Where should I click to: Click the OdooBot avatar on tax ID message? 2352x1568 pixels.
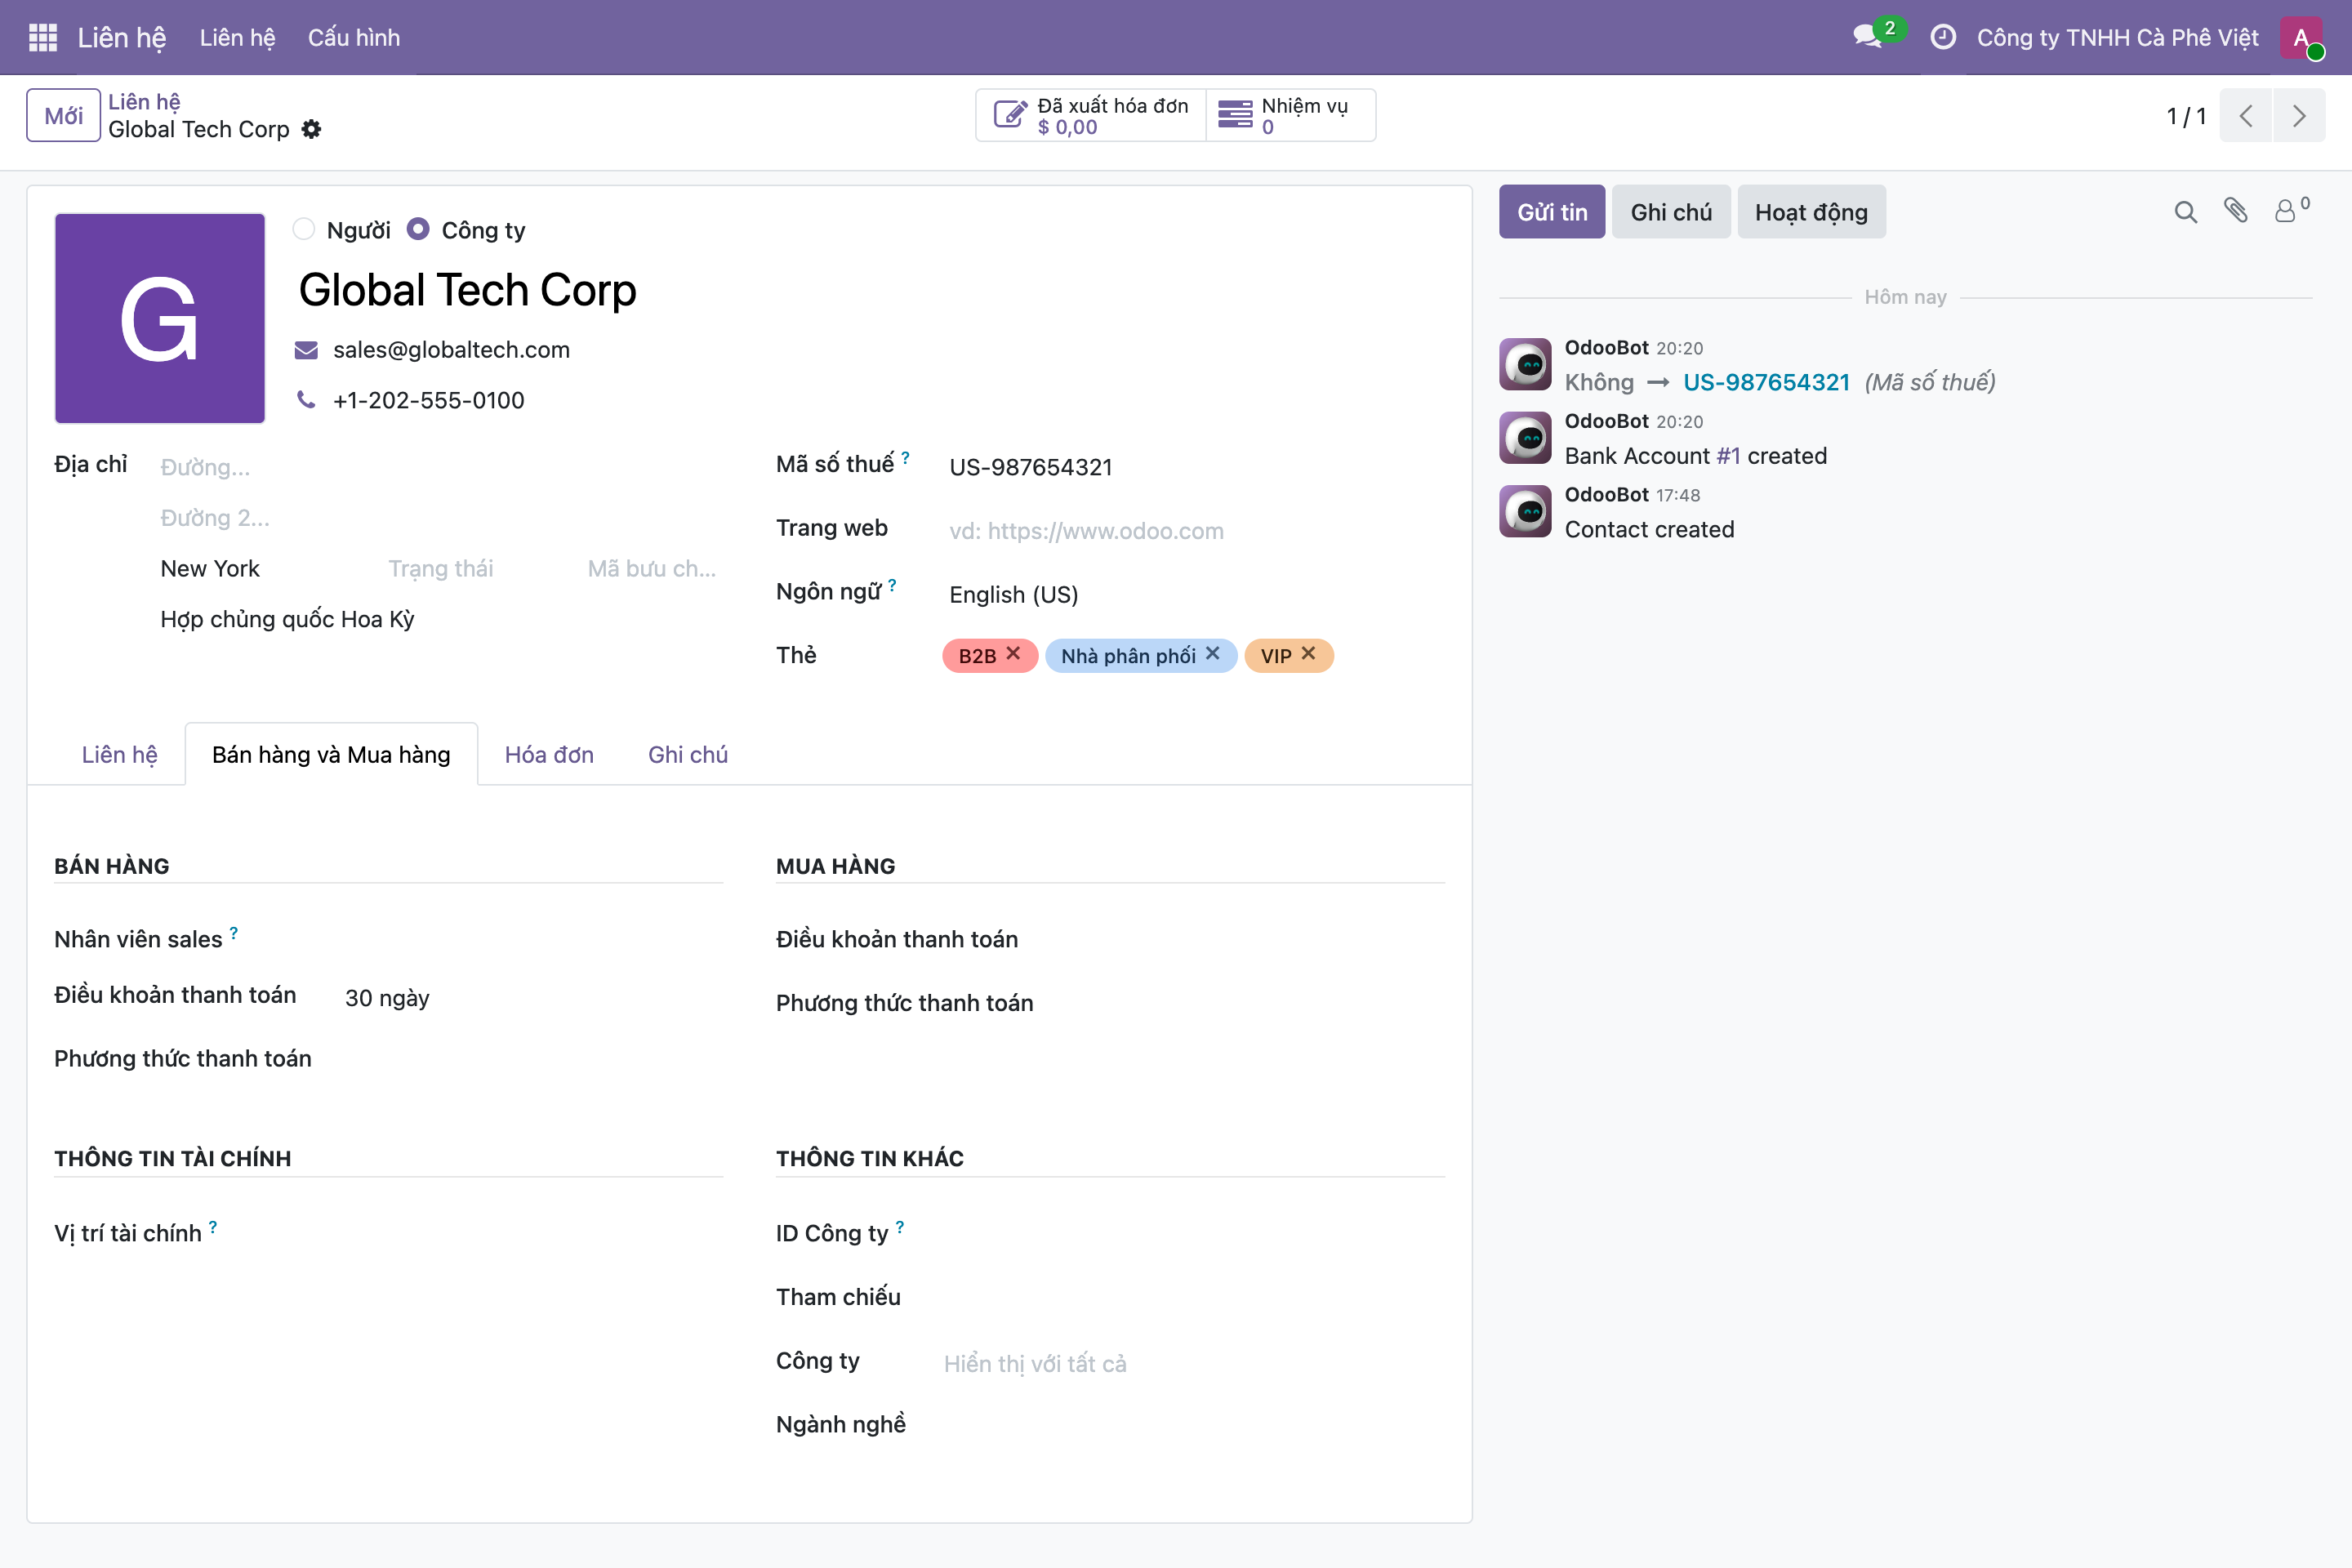1525,364
